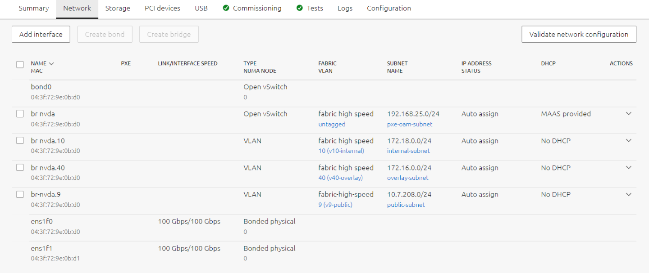The width and height of the screenshot is (649, 273).
Task: Click the Add interface button
Action: (41, 34)
